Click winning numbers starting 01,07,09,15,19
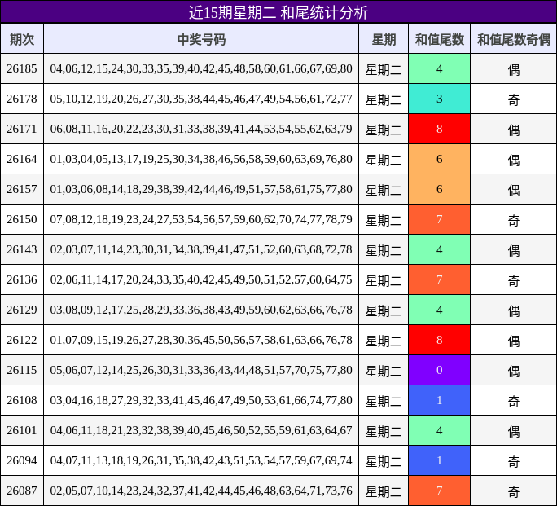This screenshot has height=506, width=557. click(x=201, y=340)
